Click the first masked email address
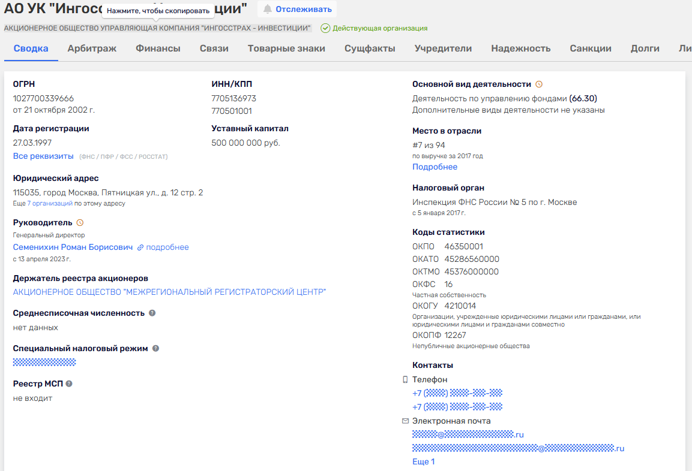The width and height of the screenshot is (692, 471). point(468,434)
